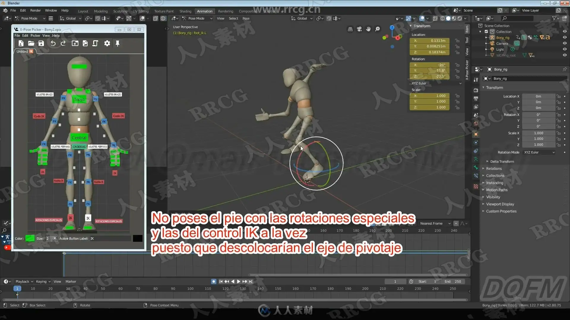
Task: Open Picker menu in X-Pose Picker
Action: click(35, 36)
